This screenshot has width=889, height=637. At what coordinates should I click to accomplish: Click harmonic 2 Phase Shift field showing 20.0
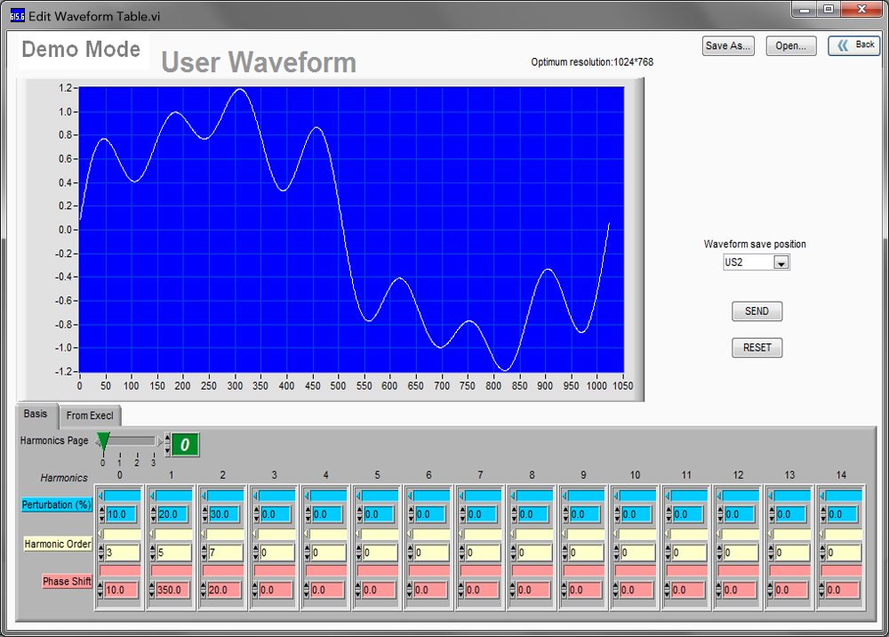(x=225, y=590)
